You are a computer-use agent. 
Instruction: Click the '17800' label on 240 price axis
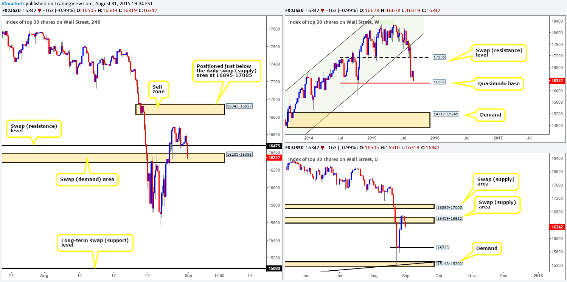coord(273,29)
